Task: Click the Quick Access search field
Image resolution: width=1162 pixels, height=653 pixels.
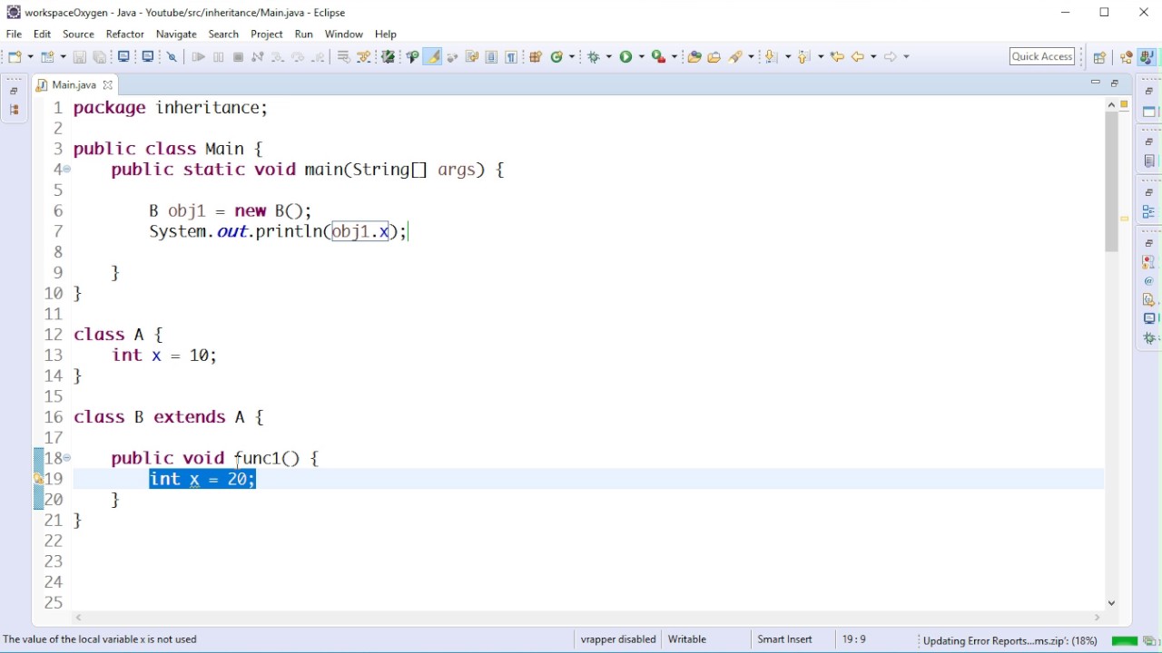Action: point(1042,56)
